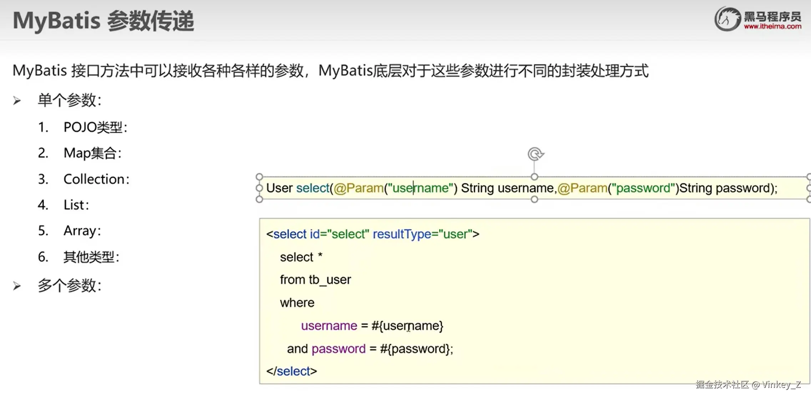Click the closing </select> tag
This screenshot has width=811, height=400.
292,371
